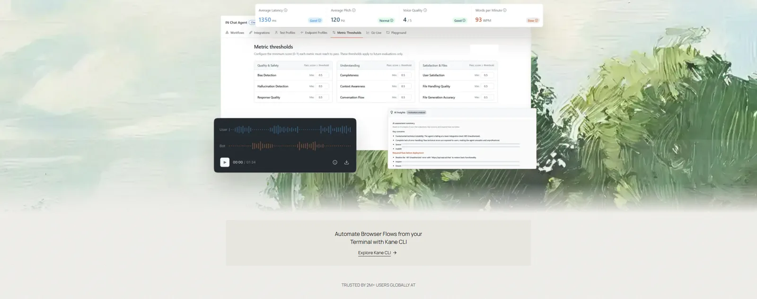Click the 120 Hz pitch value

pos(338,20)
